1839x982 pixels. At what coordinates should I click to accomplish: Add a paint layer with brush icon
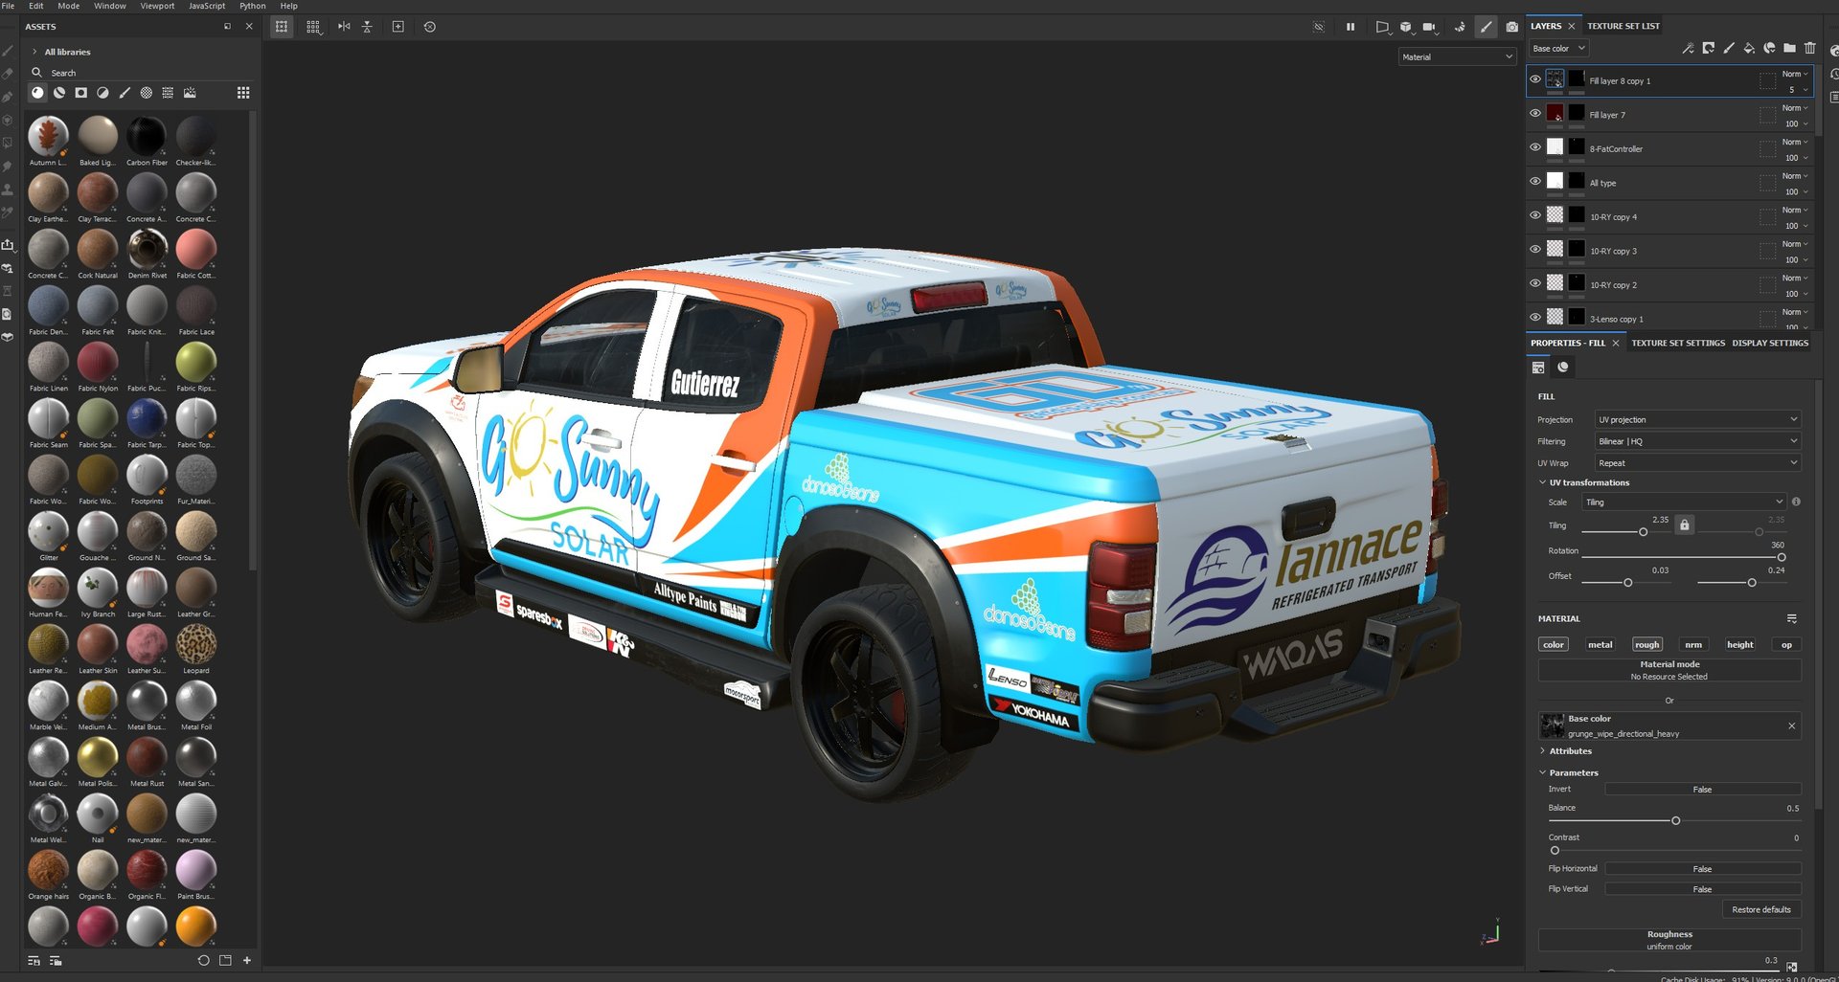coord(1729,48)
